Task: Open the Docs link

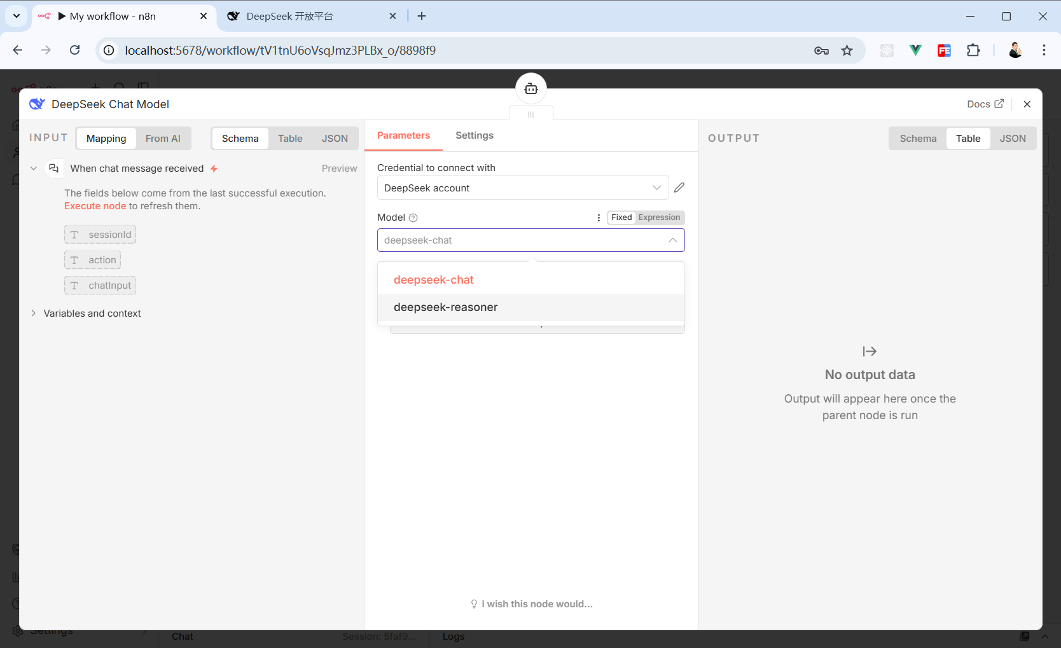Action: (985, 104)
